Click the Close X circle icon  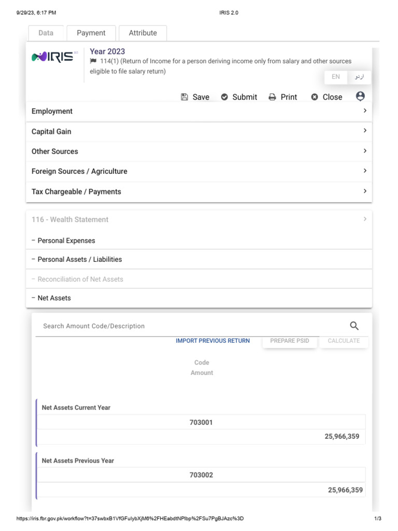pyautogui.click(x=315, y=97)
